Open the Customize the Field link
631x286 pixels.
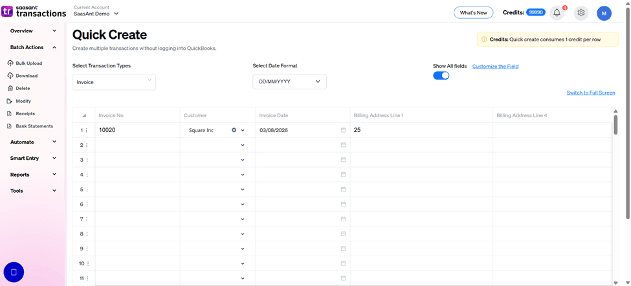pyautogui.click(x=495, y=67)
